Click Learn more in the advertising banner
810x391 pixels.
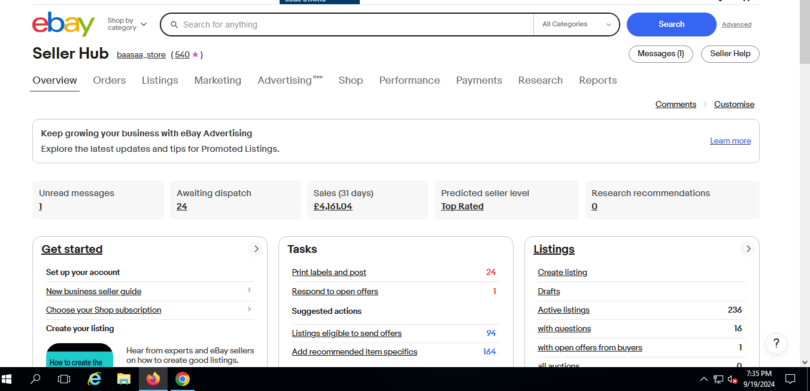(x=730, y=141)
